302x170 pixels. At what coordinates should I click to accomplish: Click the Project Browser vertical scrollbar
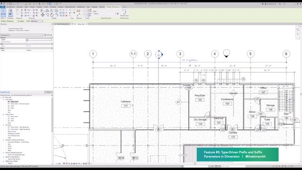[52, 116]
